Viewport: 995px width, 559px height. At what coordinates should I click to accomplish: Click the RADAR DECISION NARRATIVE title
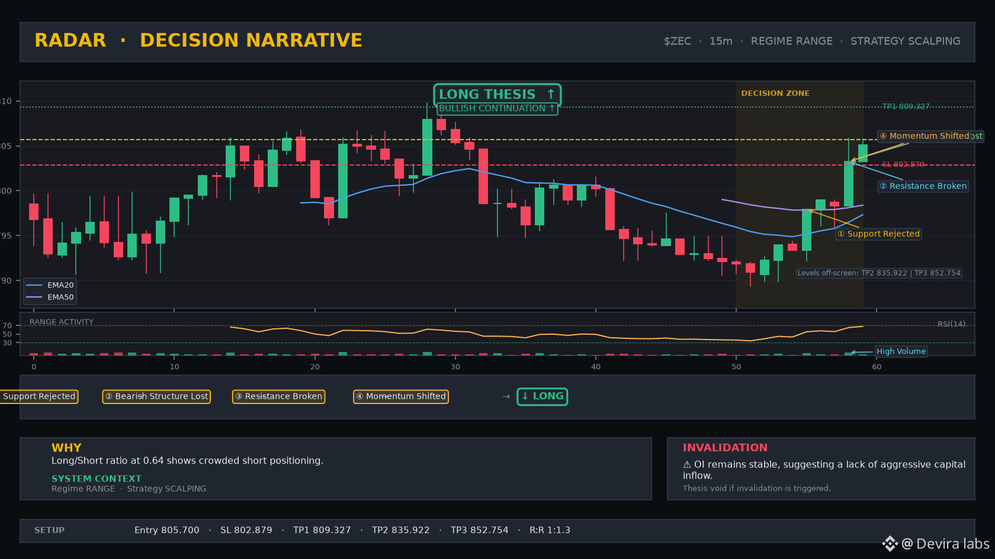point(198,40)
